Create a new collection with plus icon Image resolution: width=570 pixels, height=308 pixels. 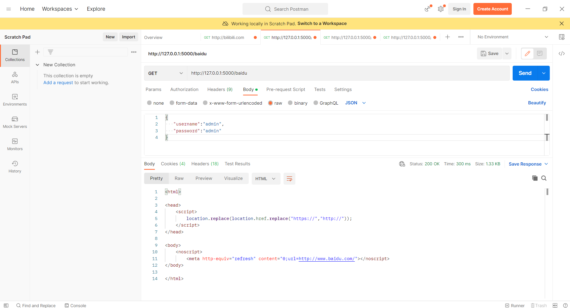(x=37, y=52)
